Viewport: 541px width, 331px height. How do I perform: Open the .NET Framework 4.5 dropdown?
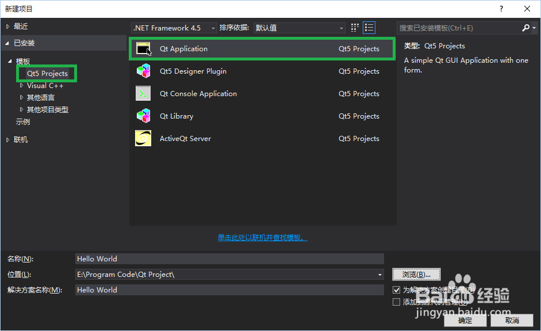tap(174, 28)
